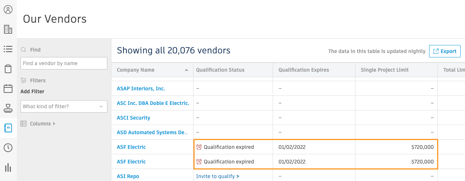Open the bar chart reports icon

coord(8,167)
